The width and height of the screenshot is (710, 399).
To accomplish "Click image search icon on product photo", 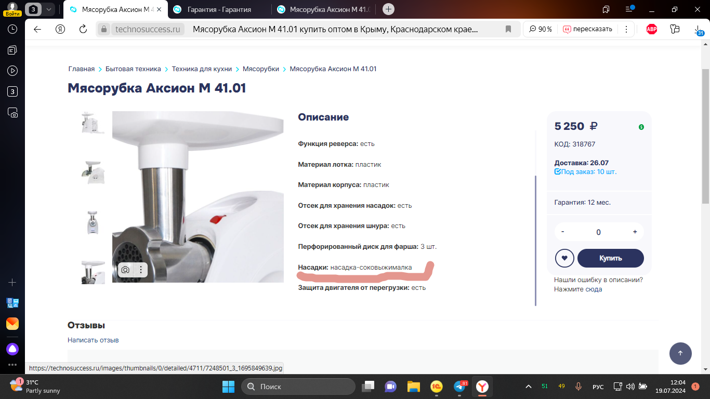I will [125, 270].
